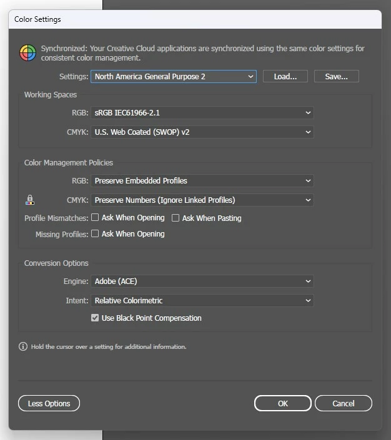Viewport: 391px width, 440px height.
Task: Open CMYK policy Preserve Numbers dropdown
Action: pyautogui.click(x=202, y=200)
